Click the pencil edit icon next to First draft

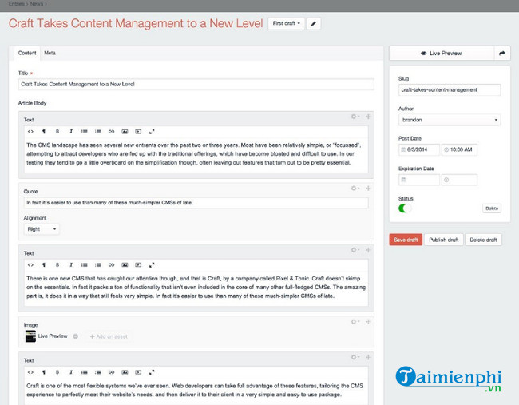click(x=314, y=24)
